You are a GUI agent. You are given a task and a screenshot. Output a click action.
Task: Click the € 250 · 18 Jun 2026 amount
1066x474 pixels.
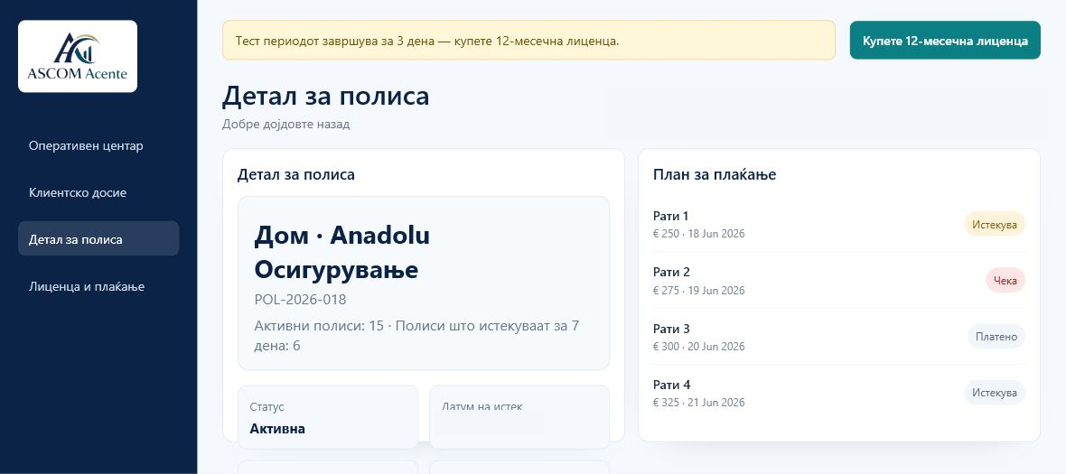pyautogui.click(x=699, y=234)
